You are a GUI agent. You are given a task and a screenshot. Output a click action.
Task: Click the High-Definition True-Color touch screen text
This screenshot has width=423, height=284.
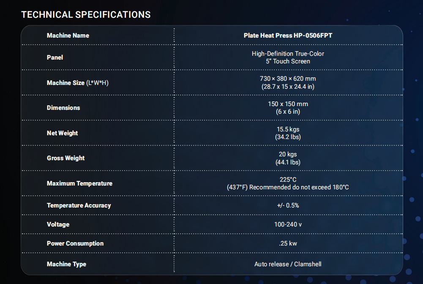(x=288, y=57)
